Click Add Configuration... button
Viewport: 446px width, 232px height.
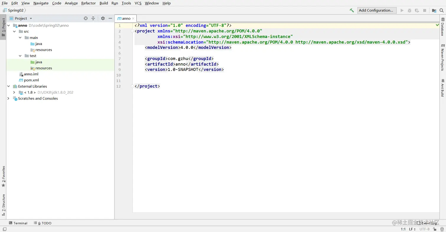pyautogui.click(x=376, y=10)
